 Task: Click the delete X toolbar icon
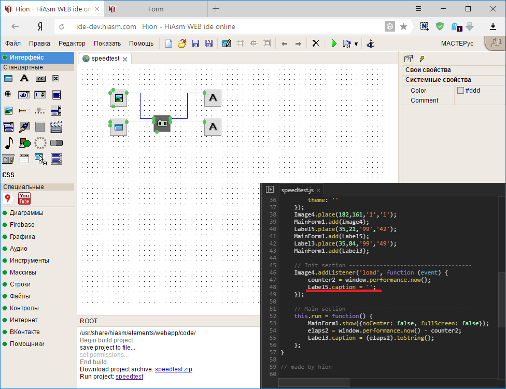316,43
